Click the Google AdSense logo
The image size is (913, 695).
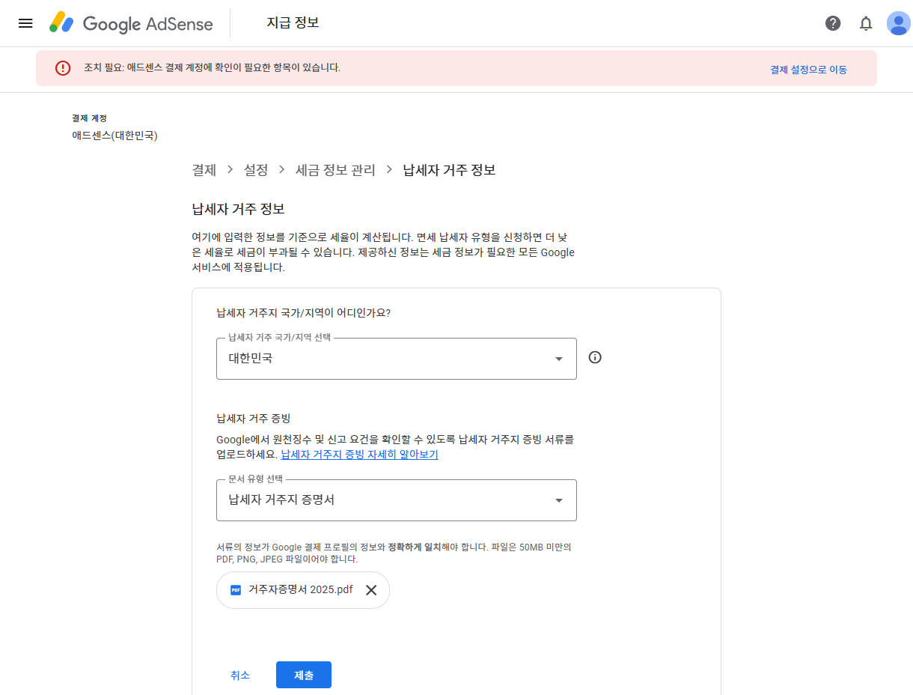[x=131, y=23]
